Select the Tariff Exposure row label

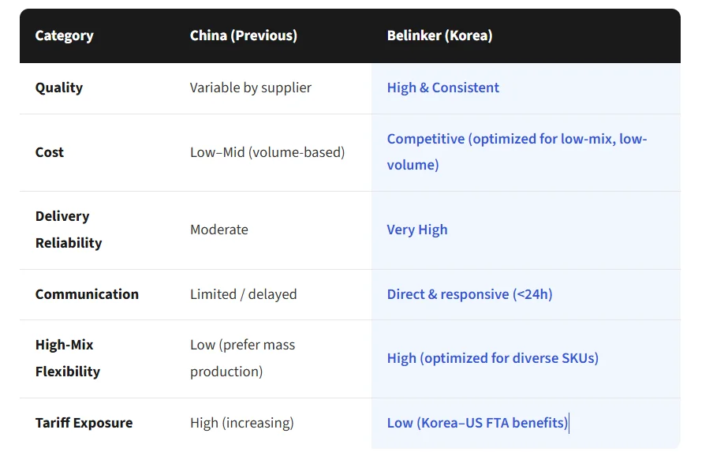tap(84, 423)
